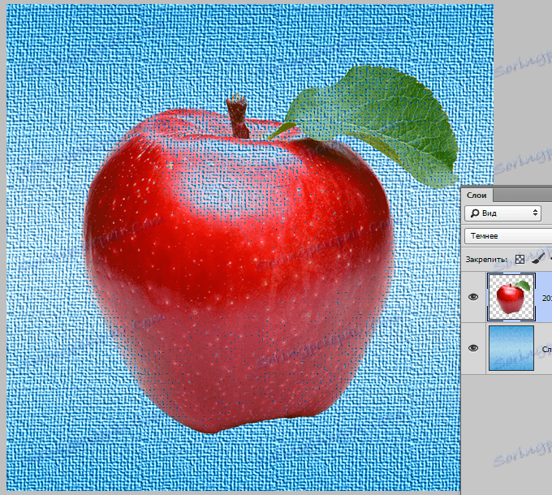Hide the apple layer via eye icon
This screenshot has width=552, height=495.
473,297
